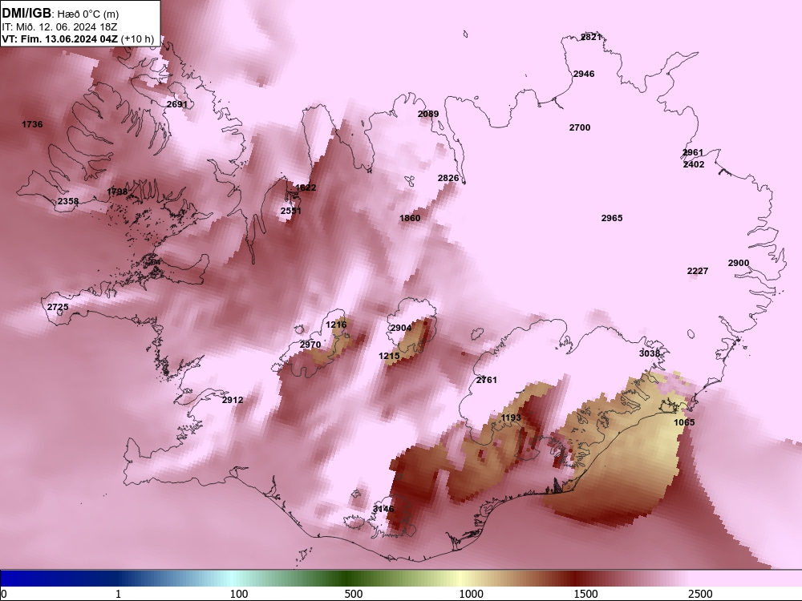Click the 1622 height value
This screenshot has width=802, height=601.
pyautogui.click(x=306, y=188)
